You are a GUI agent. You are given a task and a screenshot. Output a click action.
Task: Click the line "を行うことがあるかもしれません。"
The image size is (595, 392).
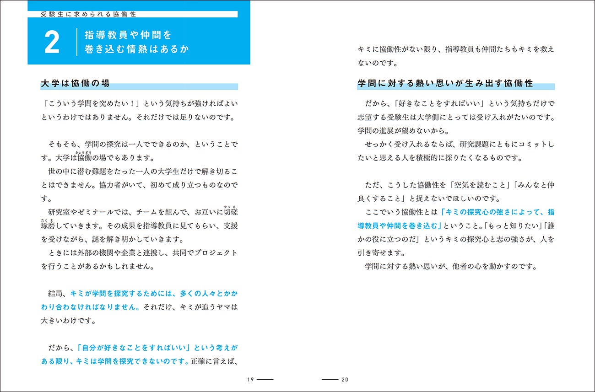98,267
